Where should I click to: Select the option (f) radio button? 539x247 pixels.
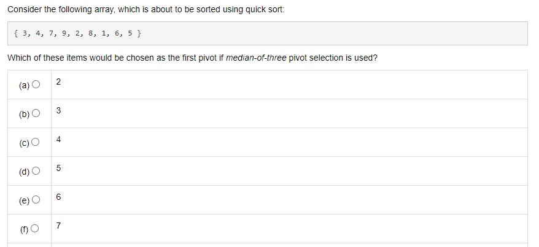pyautogui.click(x=35, y=229)
